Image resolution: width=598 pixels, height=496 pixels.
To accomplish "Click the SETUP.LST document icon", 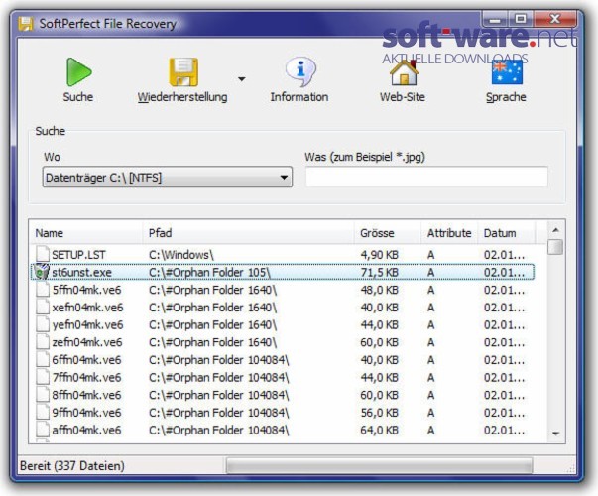I will [x=43, y=254].
